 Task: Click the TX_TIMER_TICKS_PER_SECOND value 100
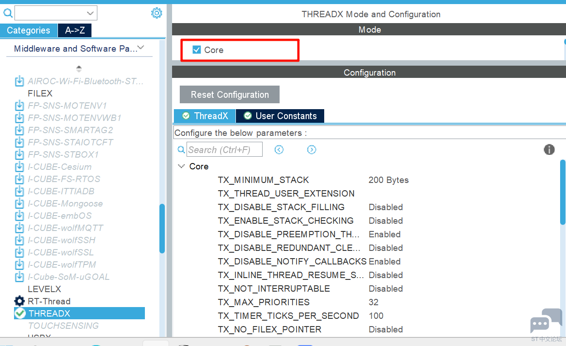point(376,316)
